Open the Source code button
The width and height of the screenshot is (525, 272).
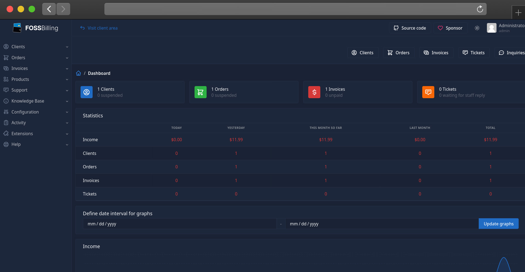pyautogui.click(x=410, y=28)
